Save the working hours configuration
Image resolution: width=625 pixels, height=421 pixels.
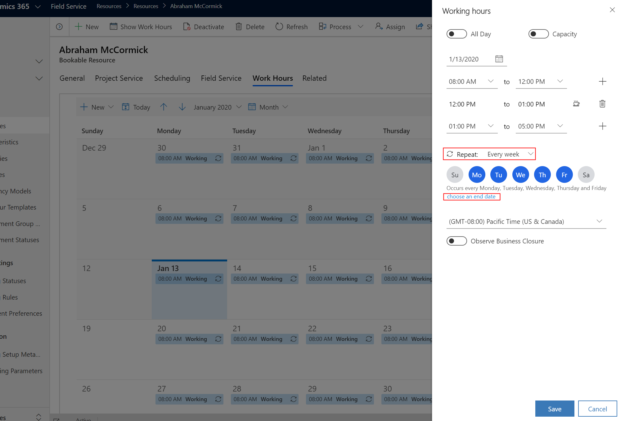pos(555,408)
